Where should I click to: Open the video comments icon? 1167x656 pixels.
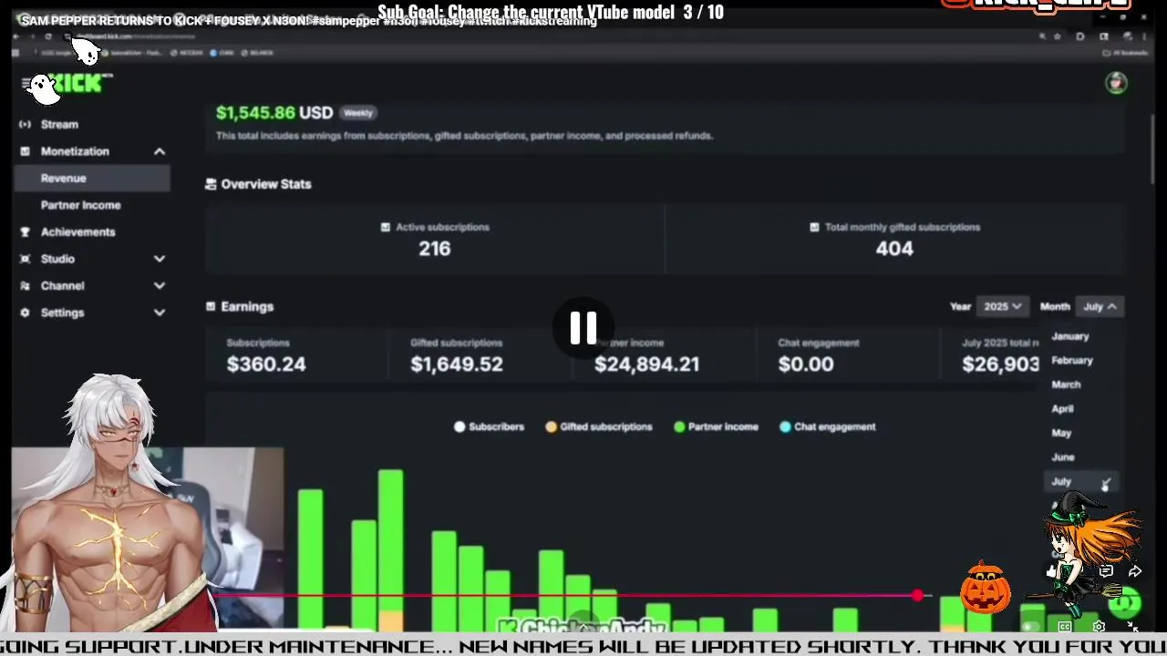click(1106, 571)
